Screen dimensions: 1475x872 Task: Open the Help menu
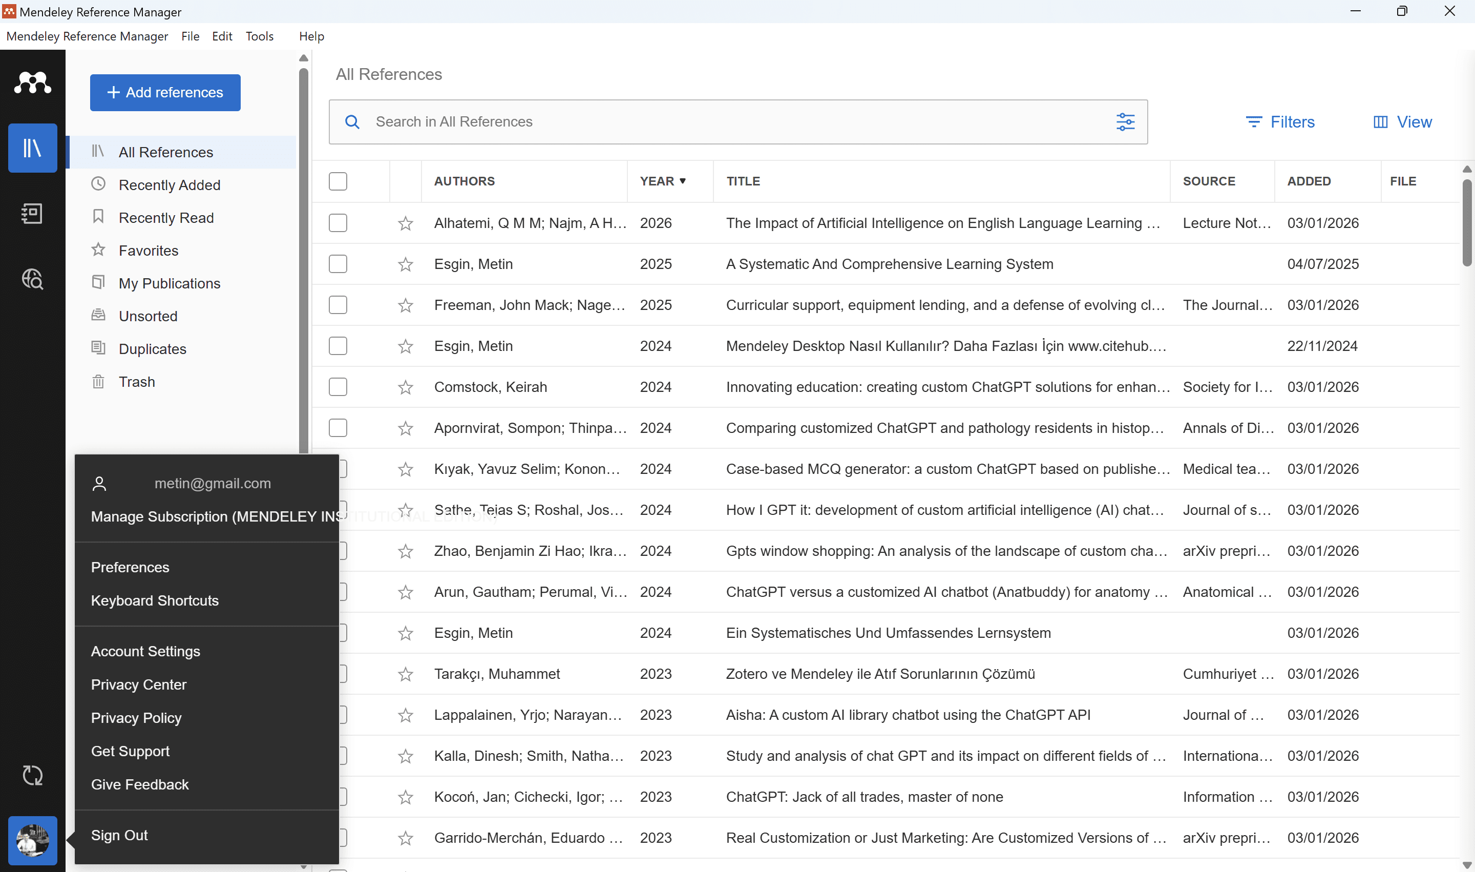311,36
